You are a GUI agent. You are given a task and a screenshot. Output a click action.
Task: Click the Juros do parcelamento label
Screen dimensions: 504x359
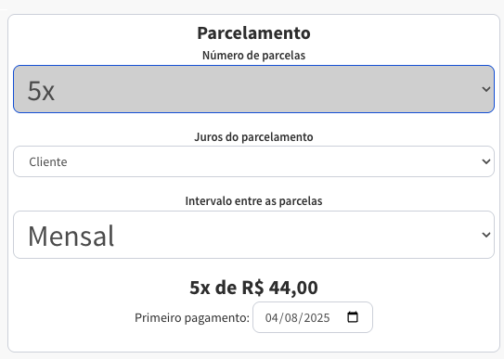point(253,136)
